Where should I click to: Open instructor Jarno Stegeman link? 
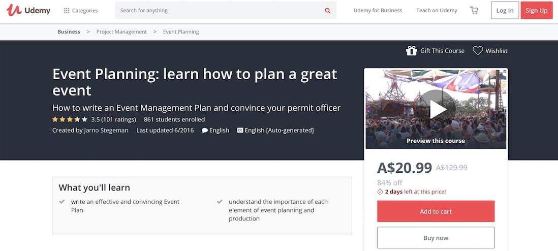(x=106, y=130)
